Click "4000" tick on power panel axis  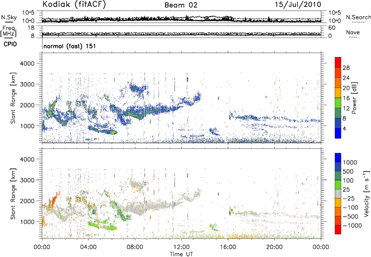(x=27, y=64)
